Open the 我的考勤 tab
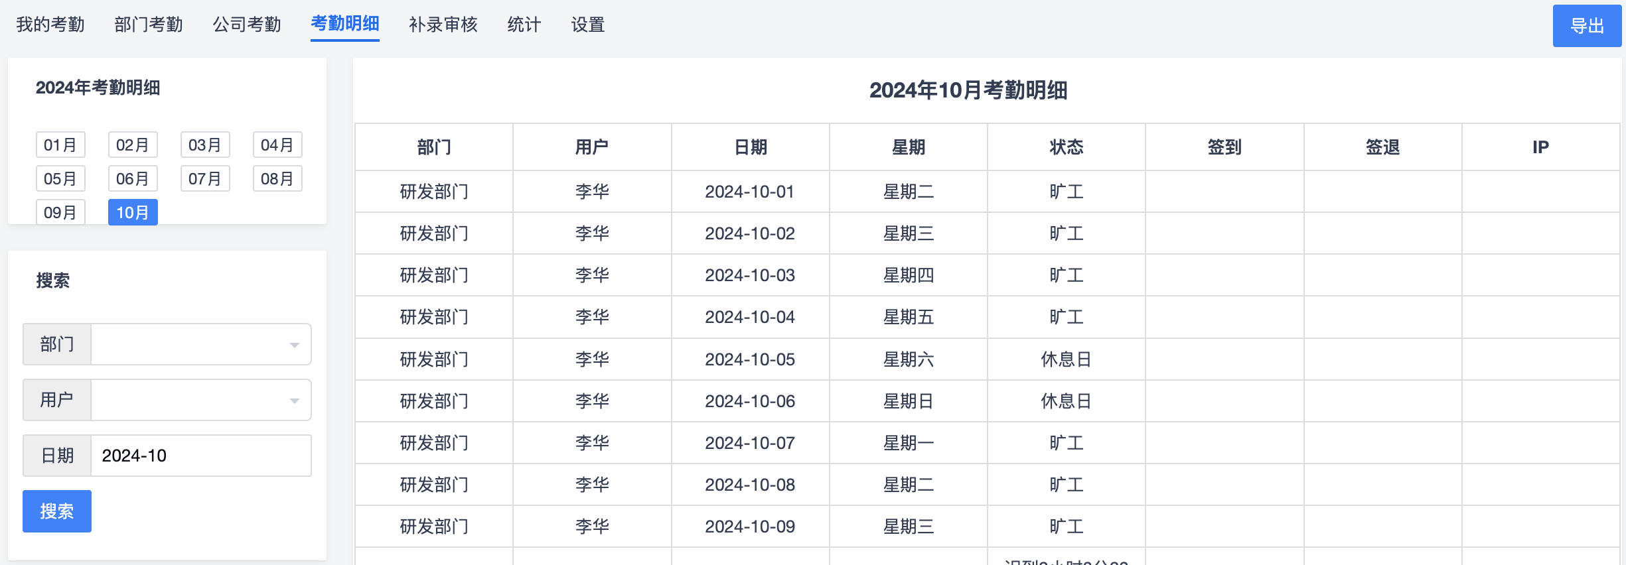1626x565 pixels. pos(50,25)
